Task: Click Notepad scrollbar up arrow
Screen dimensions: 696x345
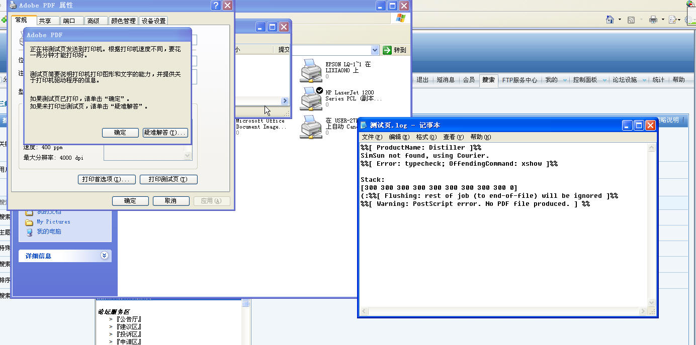Action: 652,148
